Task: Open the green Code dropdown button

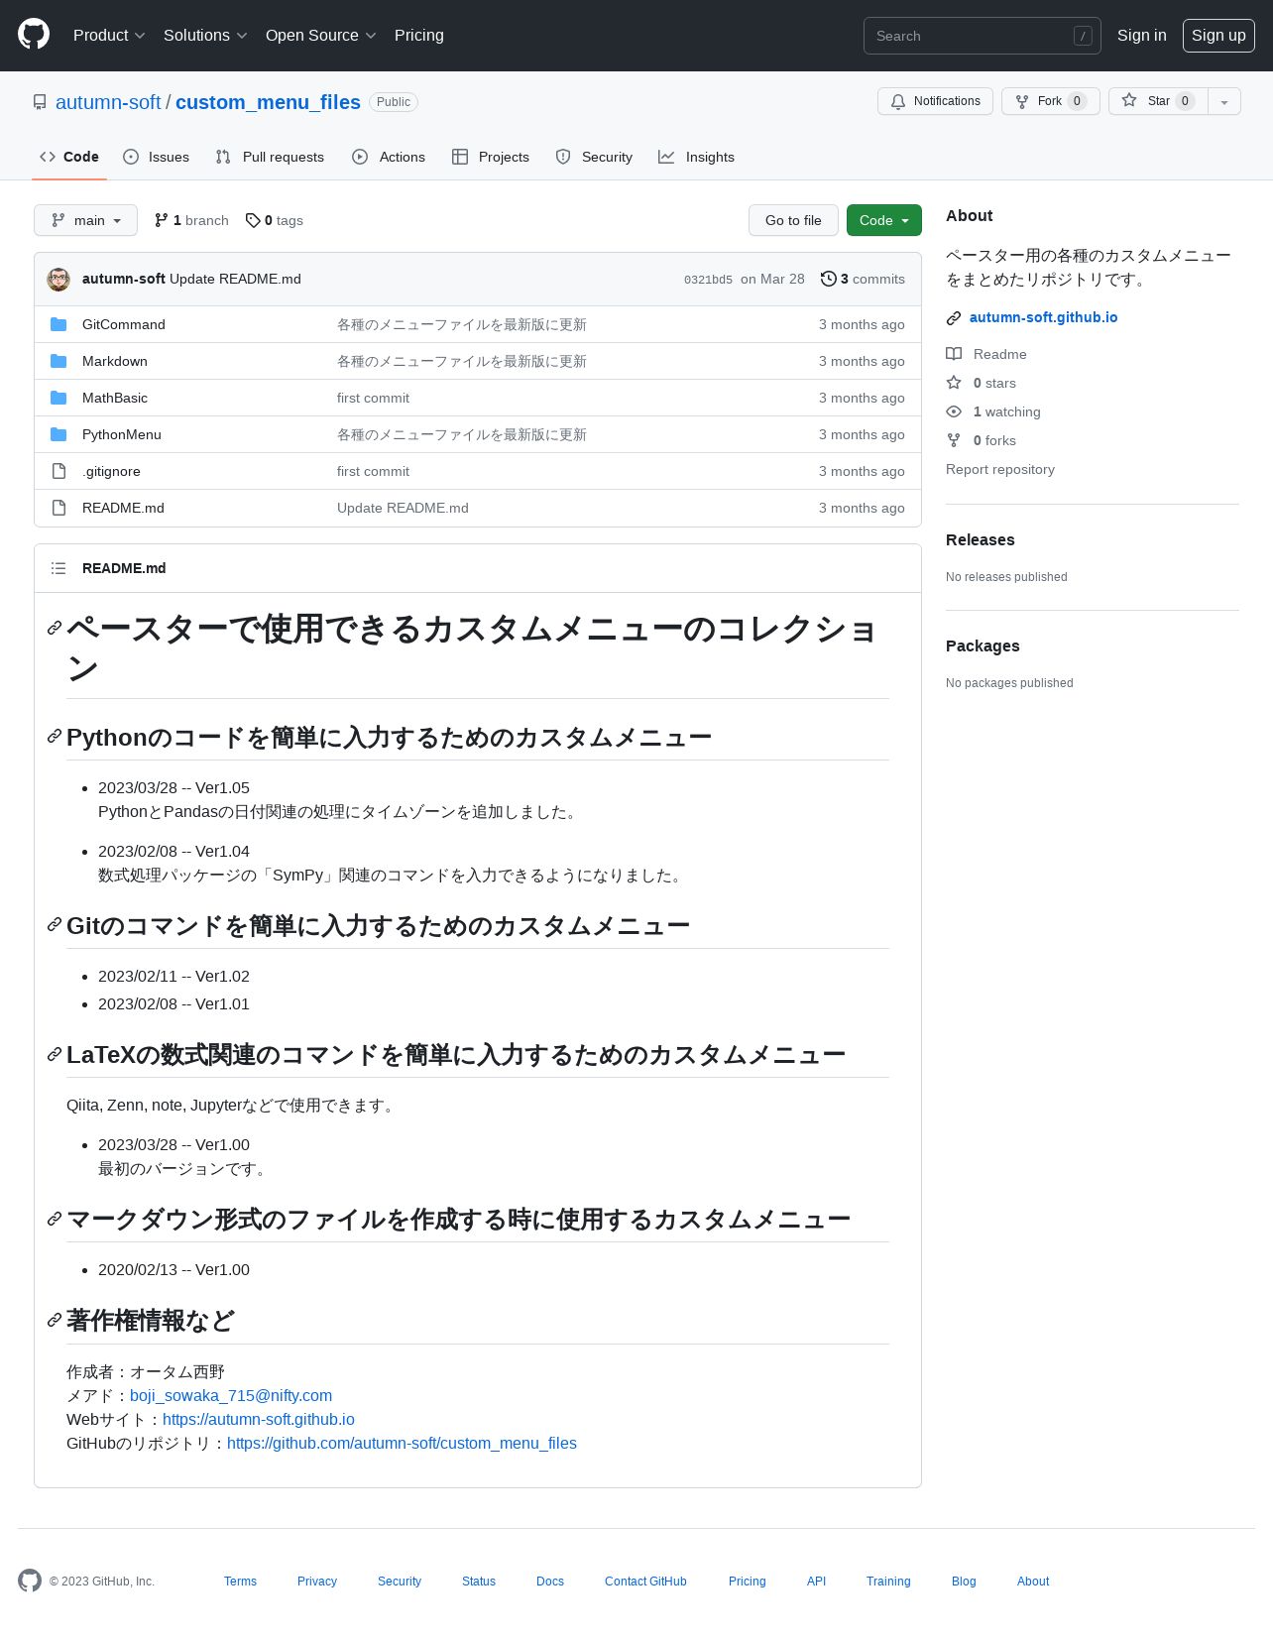Action: click(884, 220)
